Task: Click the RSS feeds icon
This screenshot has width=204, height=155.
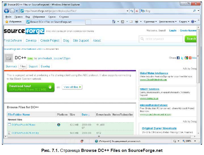Action: (x=122, y=22)
